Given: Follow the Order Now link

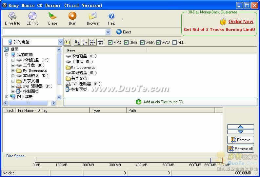Looking at the screenshot, I should click(x=241, y=22).
